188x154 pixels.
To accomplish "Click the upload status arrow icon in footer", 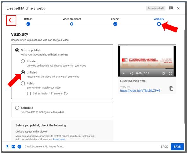I will [x=7, y=146].
